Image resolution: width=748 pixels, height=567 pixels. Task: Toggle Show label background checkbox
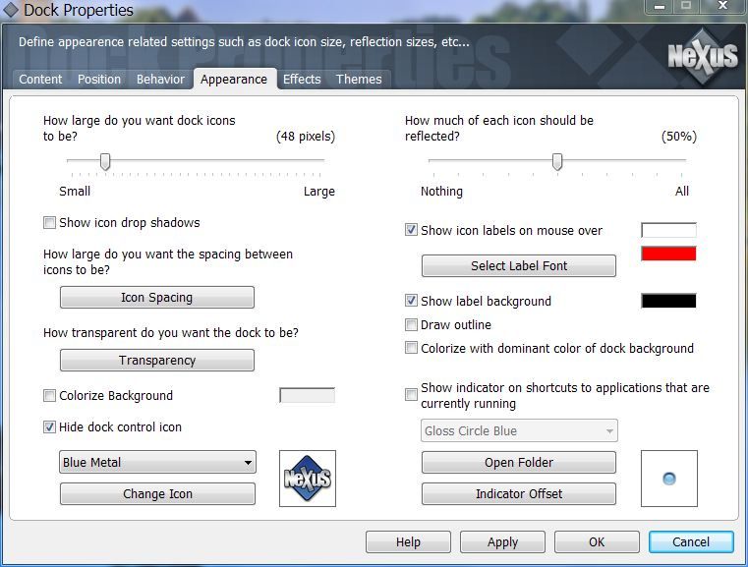(x=412, y=302)
